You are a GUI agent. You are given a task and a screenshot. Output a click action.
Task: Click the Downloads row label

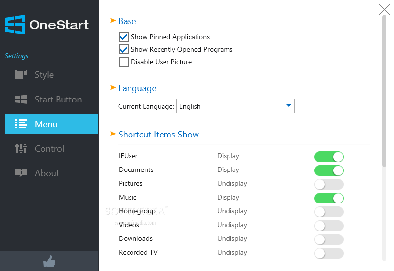[136, 239]
